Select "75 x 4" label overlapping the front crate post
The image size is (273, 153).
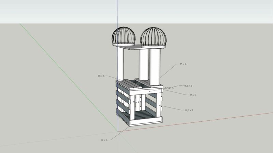pos(136,102)
